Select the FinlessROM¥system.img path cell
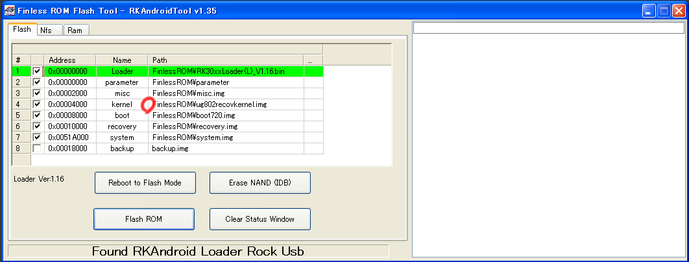Image resolution: width=689 pixels, height=262 pixels. pyautogui.click(x=226, y=137)
